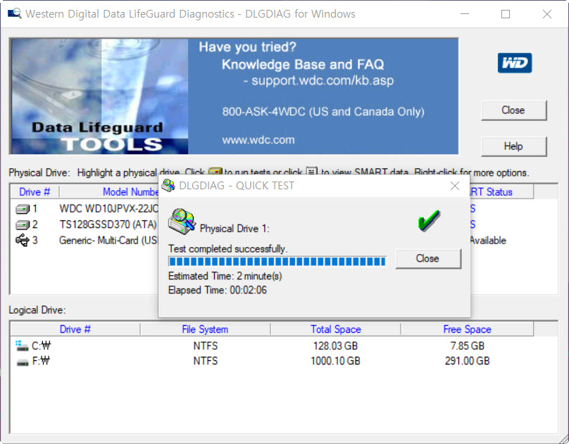Click the 128.03 GB total space value
569x444 pixels.
pos(335,345)
